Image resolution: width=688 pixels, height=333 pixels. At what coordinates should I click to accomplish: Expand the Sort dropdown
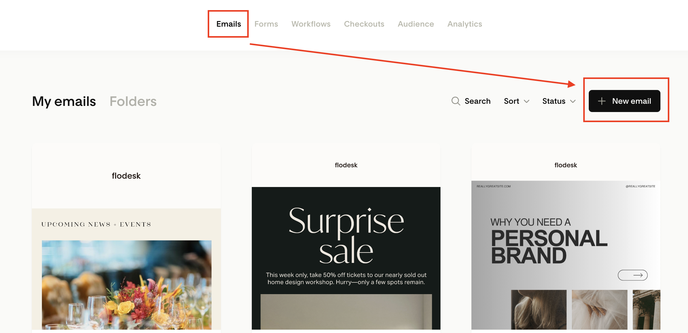click(516, 101)
